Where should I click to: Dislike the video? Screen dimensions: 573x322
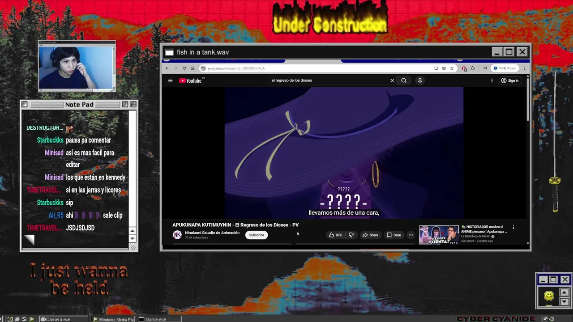351,235
